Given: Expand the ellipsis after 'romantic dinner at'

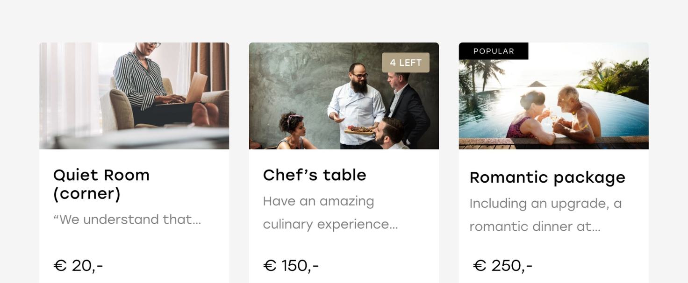Looking at the screenshot, I should [596, 227].
